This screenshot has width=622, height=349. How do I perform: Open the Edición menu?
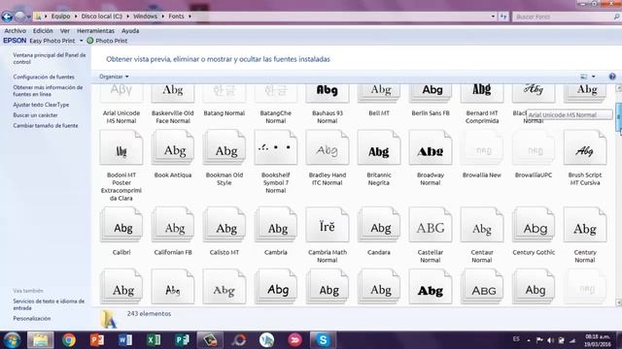pos(43,30)
